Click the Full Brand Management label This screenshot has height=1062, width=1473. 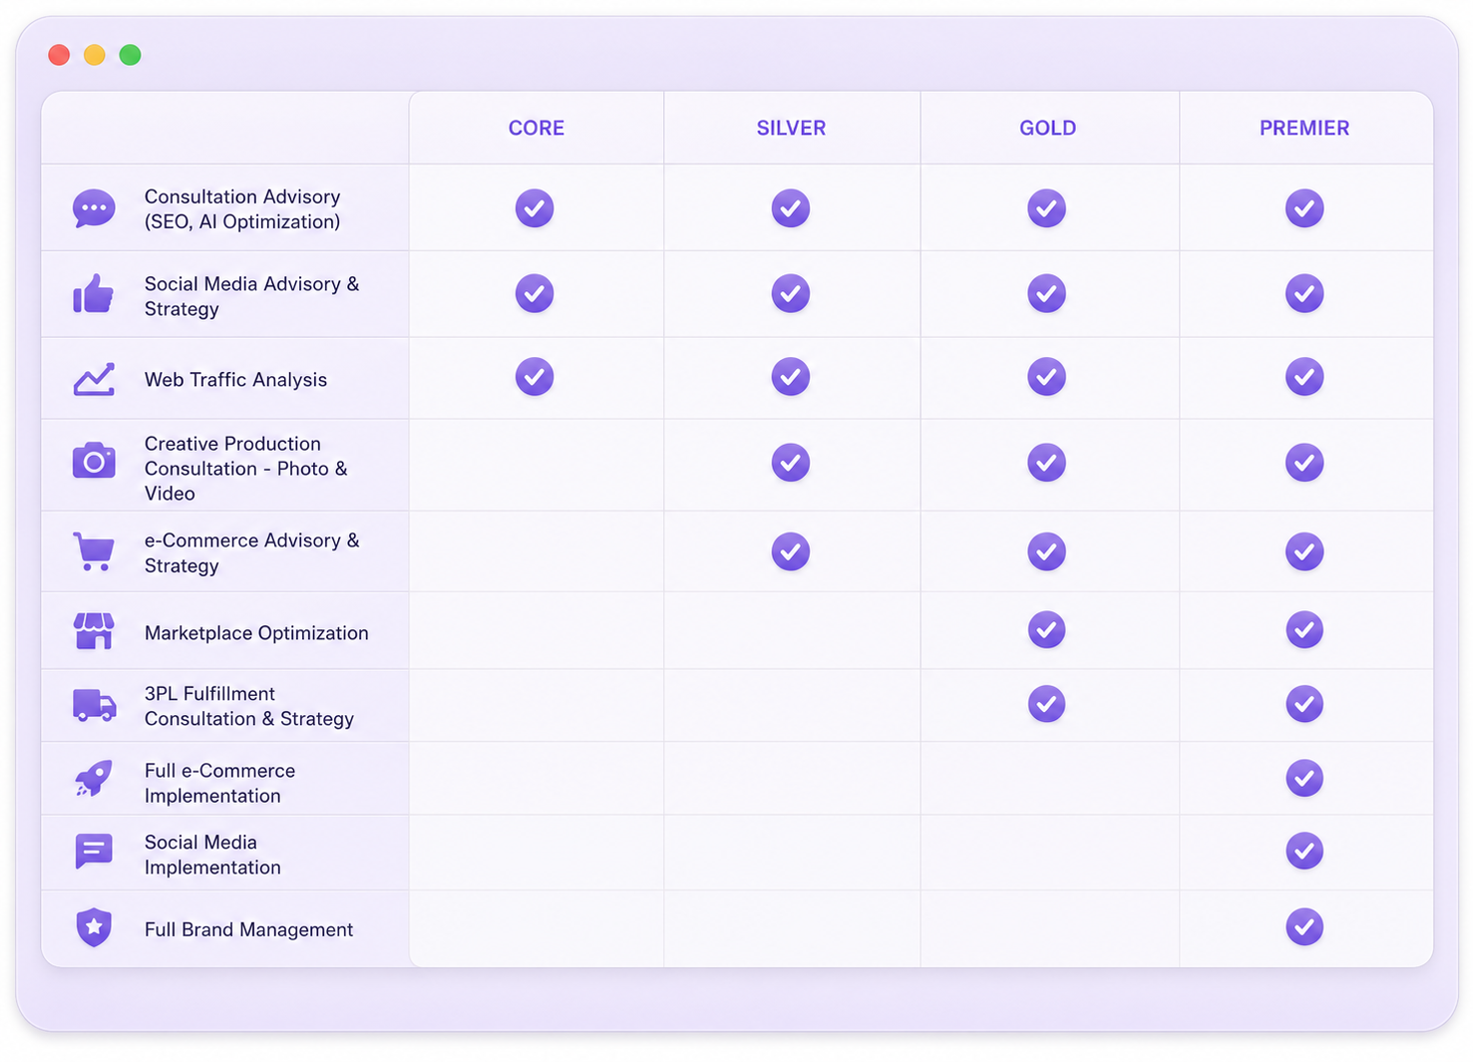pyautogui.click(x=248, y=929)
